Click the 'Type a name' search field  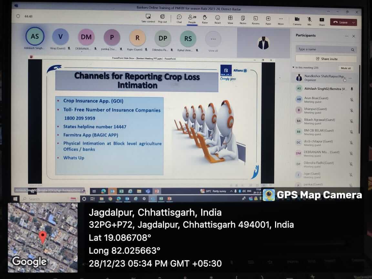pyautogui.click(x=323, y=49)
